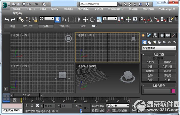
Task: Click the Use Pivot Point Center icon
Action: pyautogui.click(x=121, y=20)
